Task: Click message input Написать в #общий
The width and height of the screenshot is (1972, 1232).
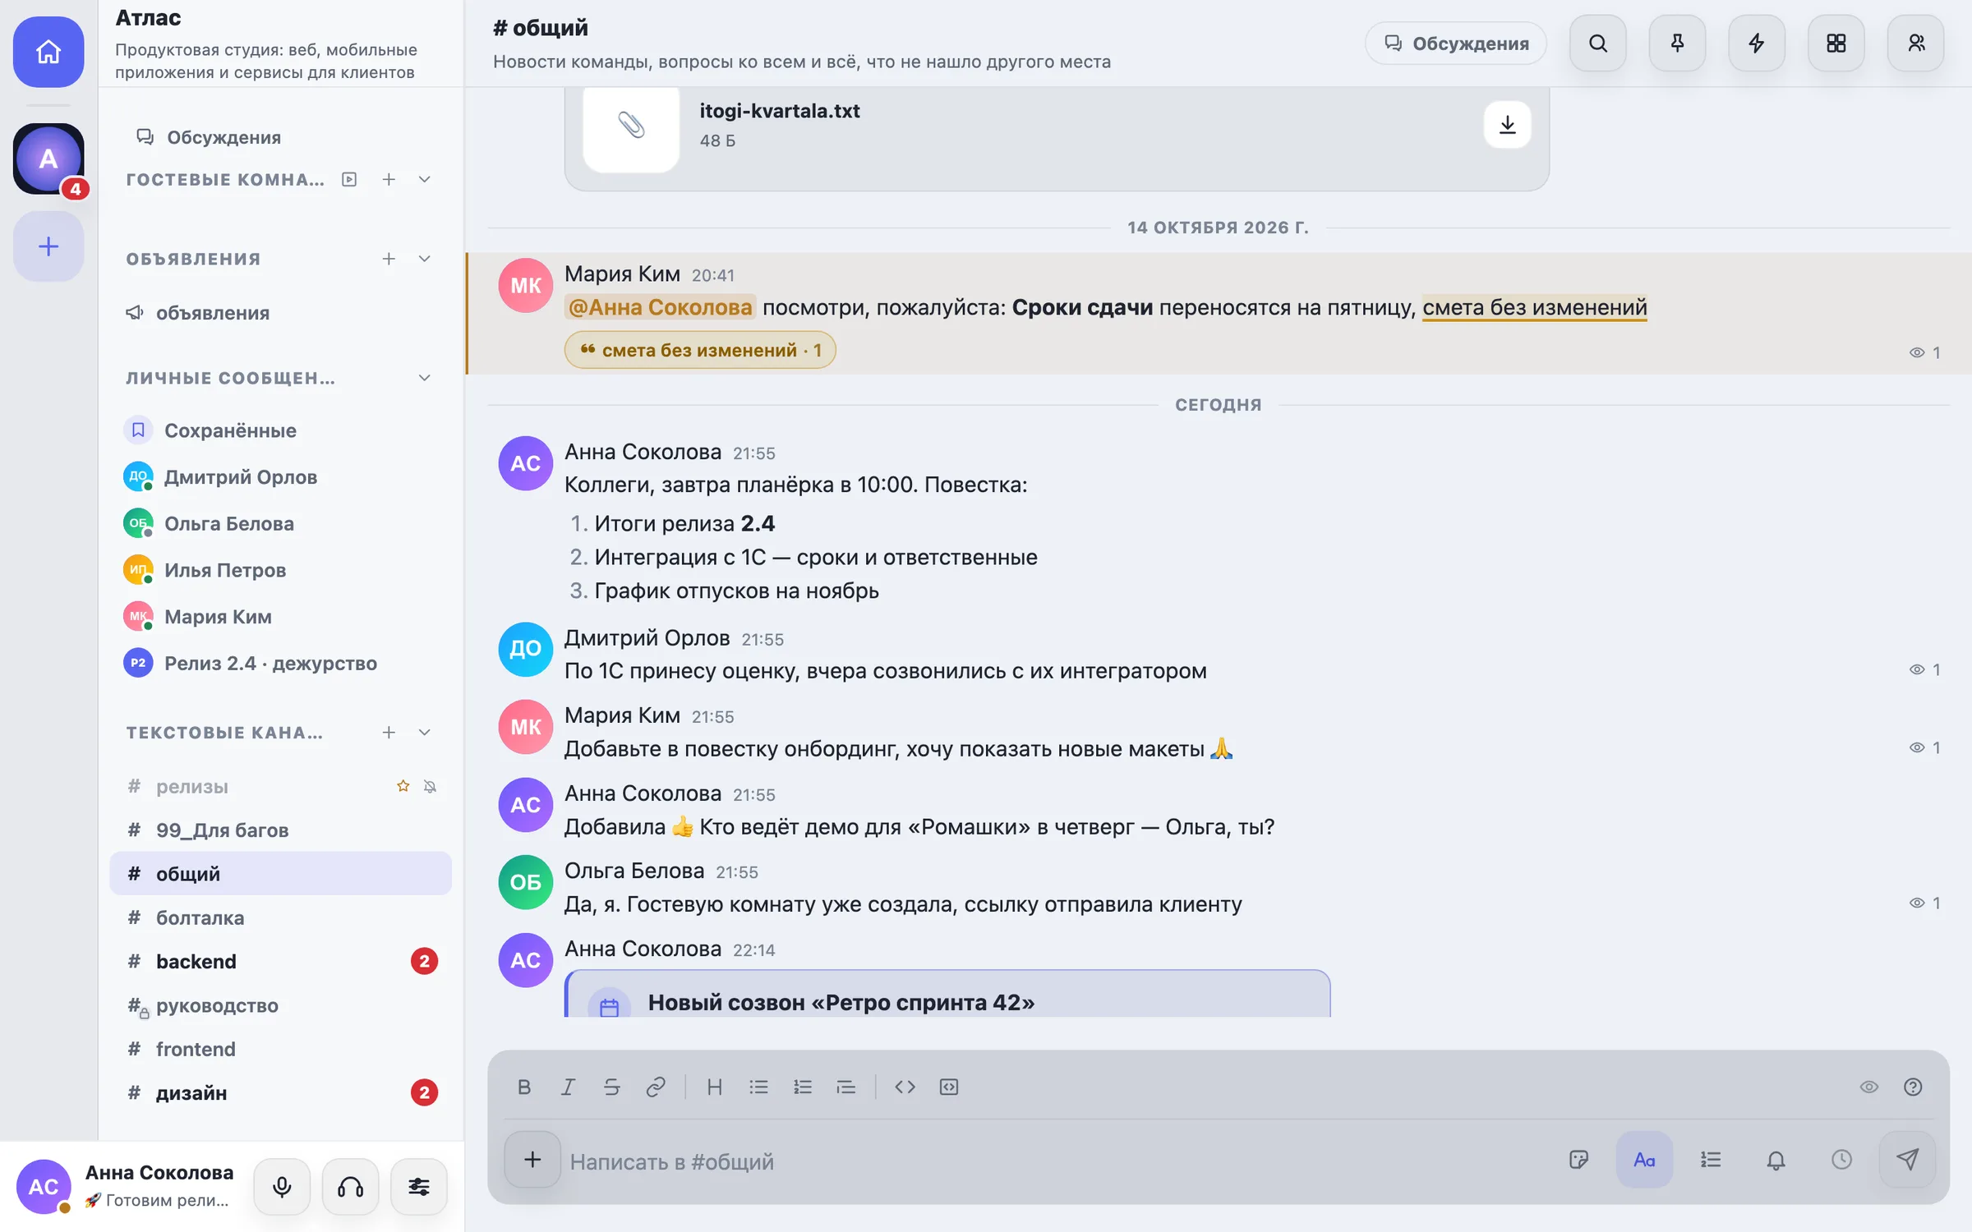Action: point(1060,1161)
